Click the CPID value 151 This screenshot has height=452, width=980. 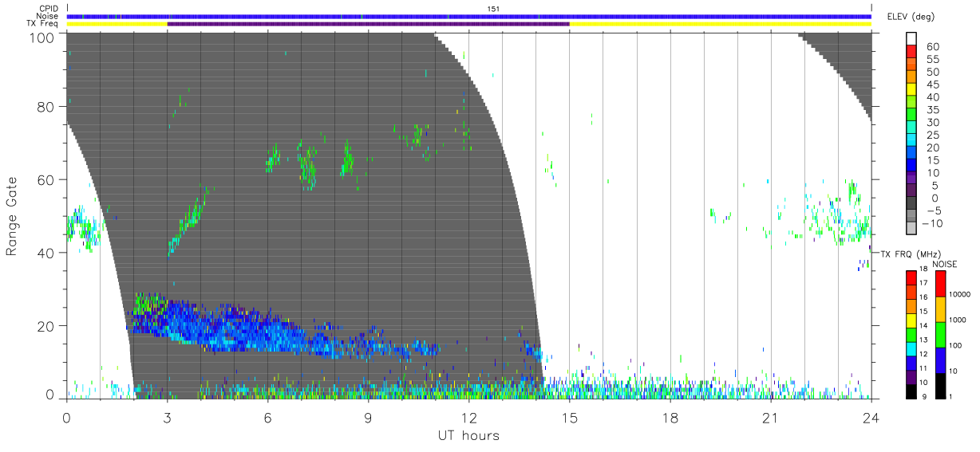pos(493,9)
